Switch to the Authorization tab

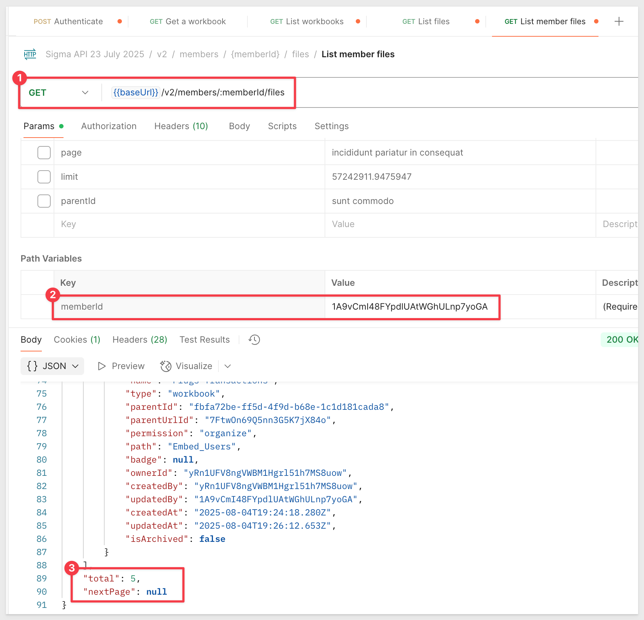click(109, 126)
